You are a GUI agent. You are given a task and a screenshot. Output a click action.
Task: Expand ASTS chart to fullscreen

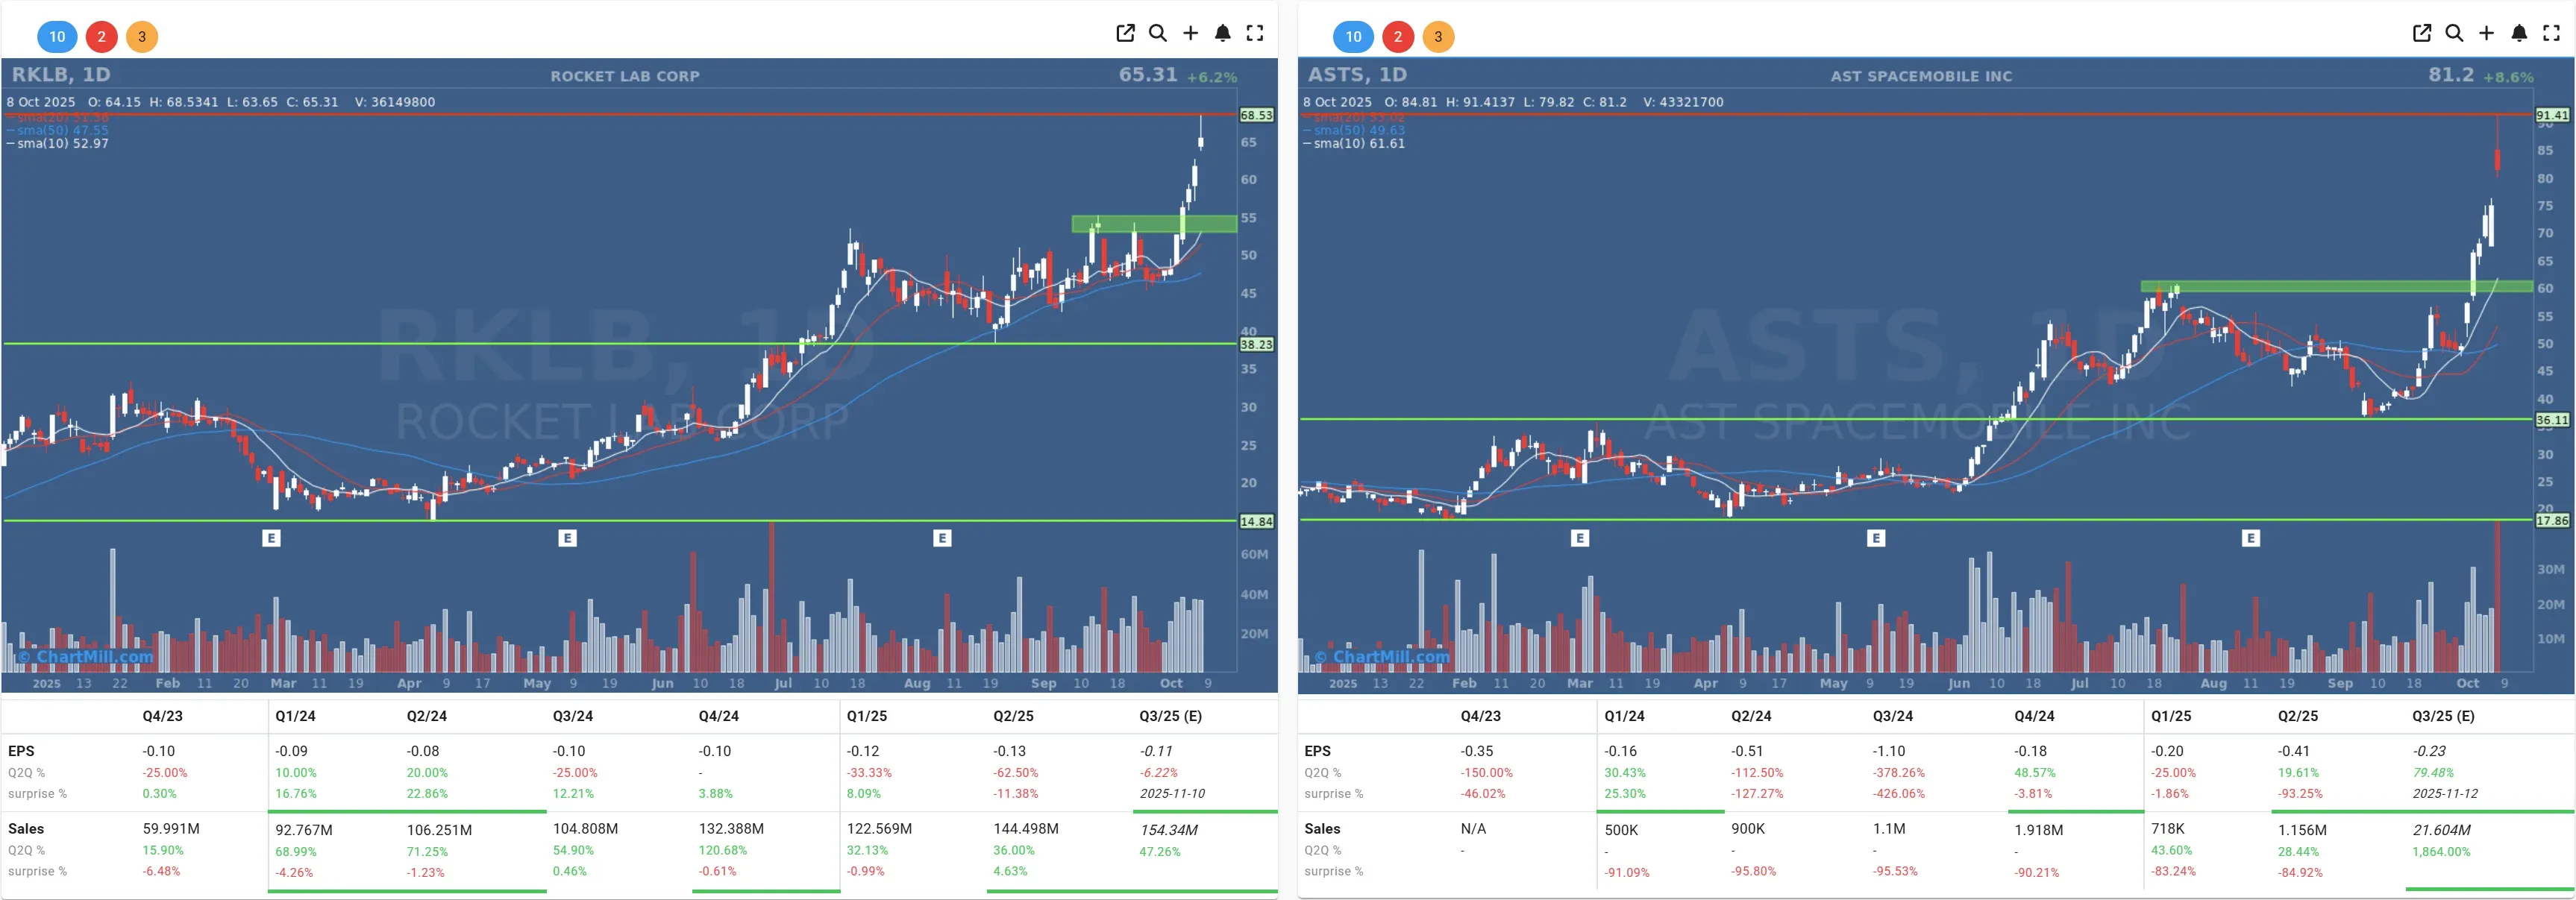coord(2551,33)
